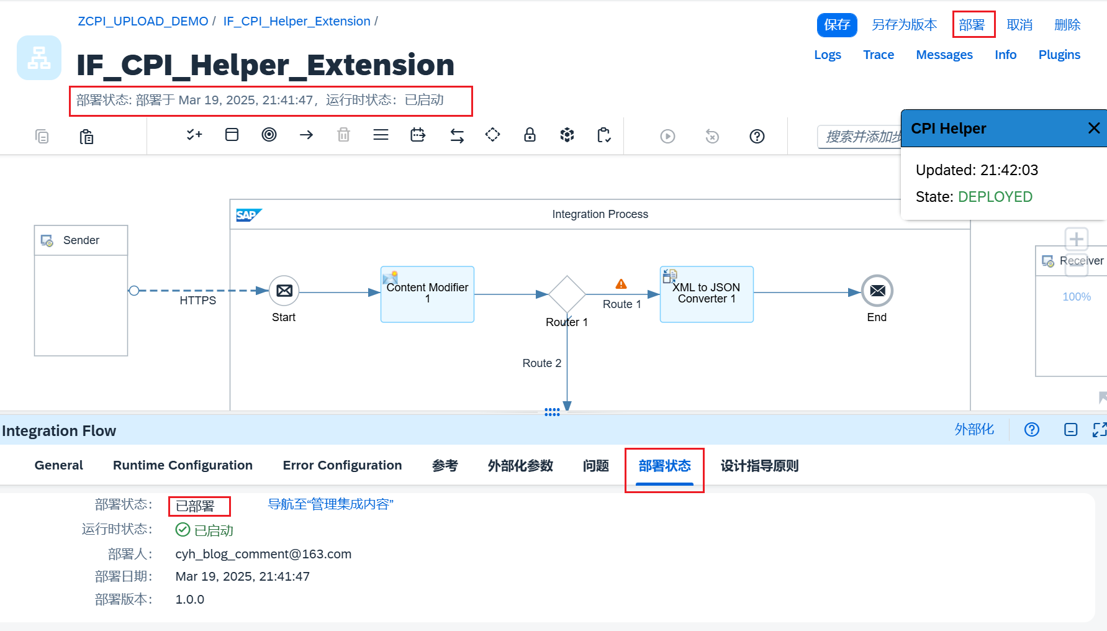Switch to the Runtime Configuration tab
The width and height of the screenshot is (1107, 631).
tap(183, 465)
